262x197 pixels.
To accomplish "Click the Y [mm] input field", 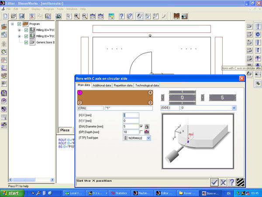I will [131, 121].
